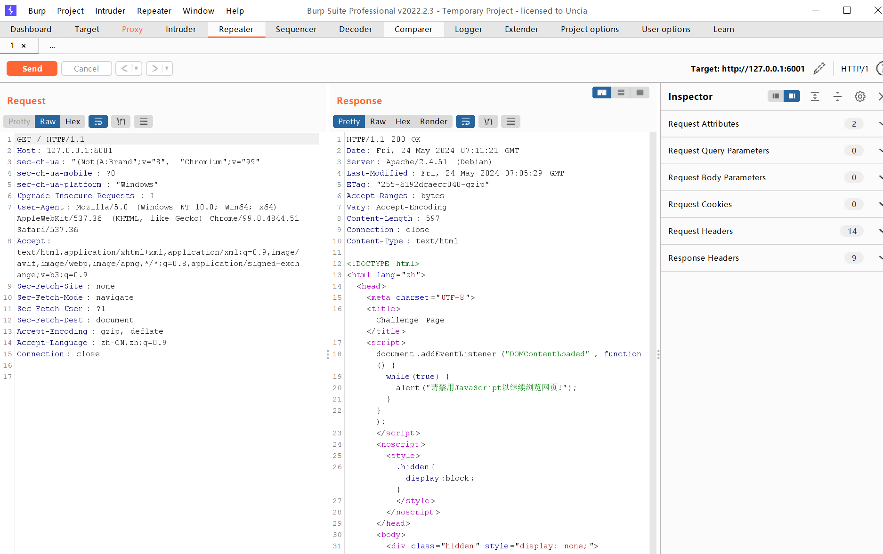Open the Learn tab
The width and height of the screenshot is (883, 554).
coord(723,29)
